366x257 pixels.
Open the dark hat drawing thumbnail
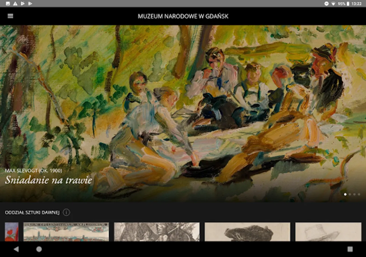pos(247,232)
